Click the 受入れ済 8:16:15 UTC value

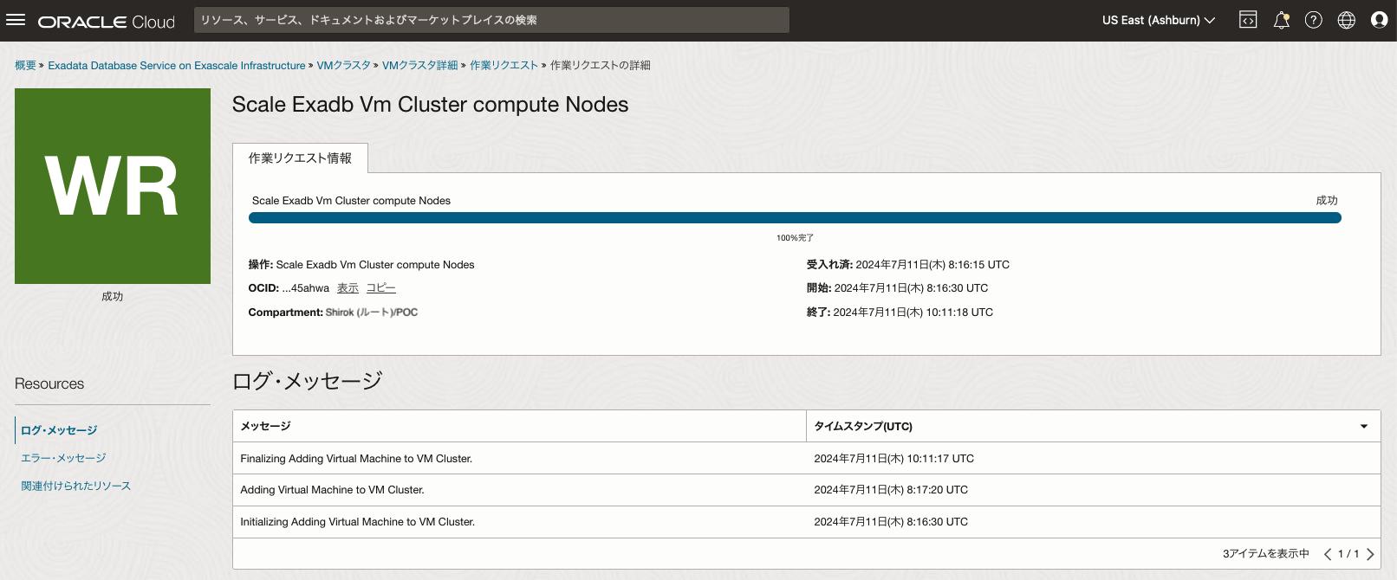pos(932,265)
